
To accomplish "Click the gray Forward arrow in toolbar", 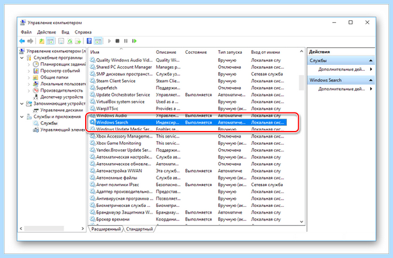I will [30, 41].
